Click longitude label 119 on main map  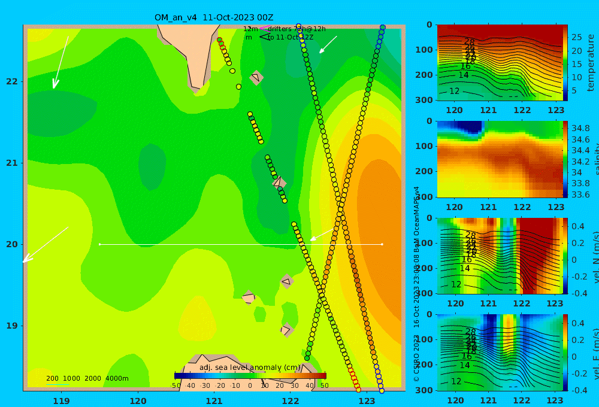tap(61, 401)
